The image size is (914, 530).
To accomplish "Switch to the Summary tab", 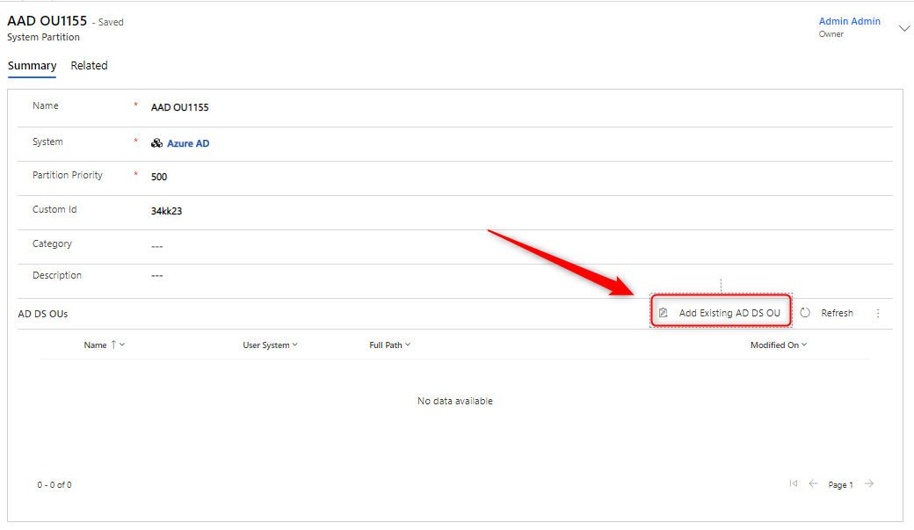I will pos(32,66).
